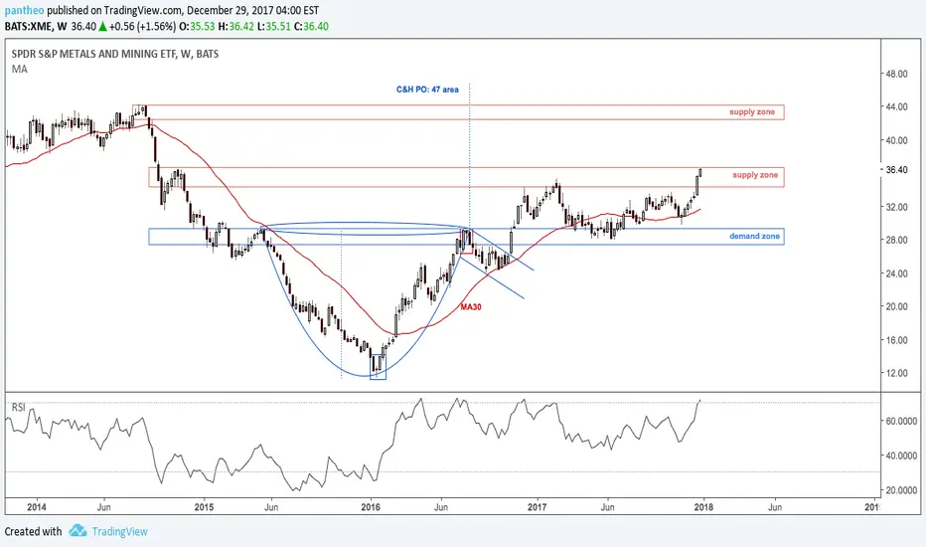Click the 60.0000 RSI axis label
Viewport: 926px width, 547px height.
[x=902, y=421]
